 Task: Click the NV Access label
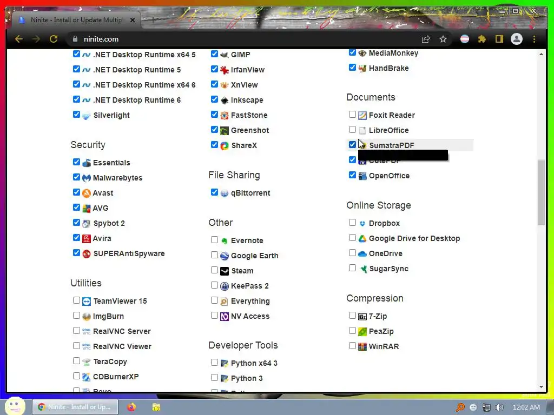tap(250, 317)
